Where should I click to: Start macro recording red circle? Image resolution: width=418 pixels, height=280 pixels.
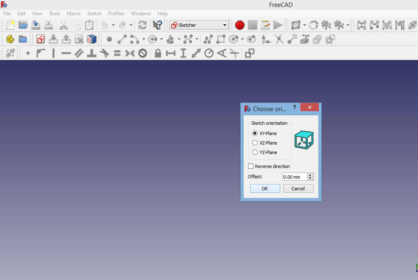click(x=240, y=25)
